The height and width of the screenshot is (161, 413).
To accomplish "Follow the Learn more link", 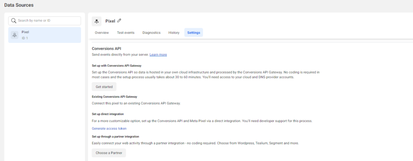I will click(158, 55).
